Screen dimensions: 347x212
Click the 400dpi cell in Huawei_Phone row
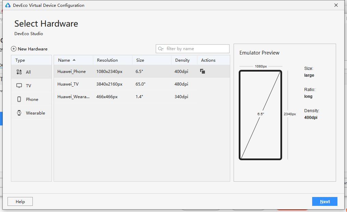tap(181, 72)
